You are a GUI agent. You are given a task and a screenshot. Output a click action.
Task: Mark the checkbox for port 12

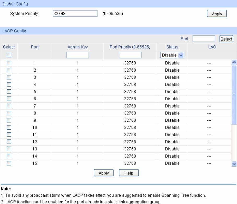pyautogui.click(x=9, y=142)
